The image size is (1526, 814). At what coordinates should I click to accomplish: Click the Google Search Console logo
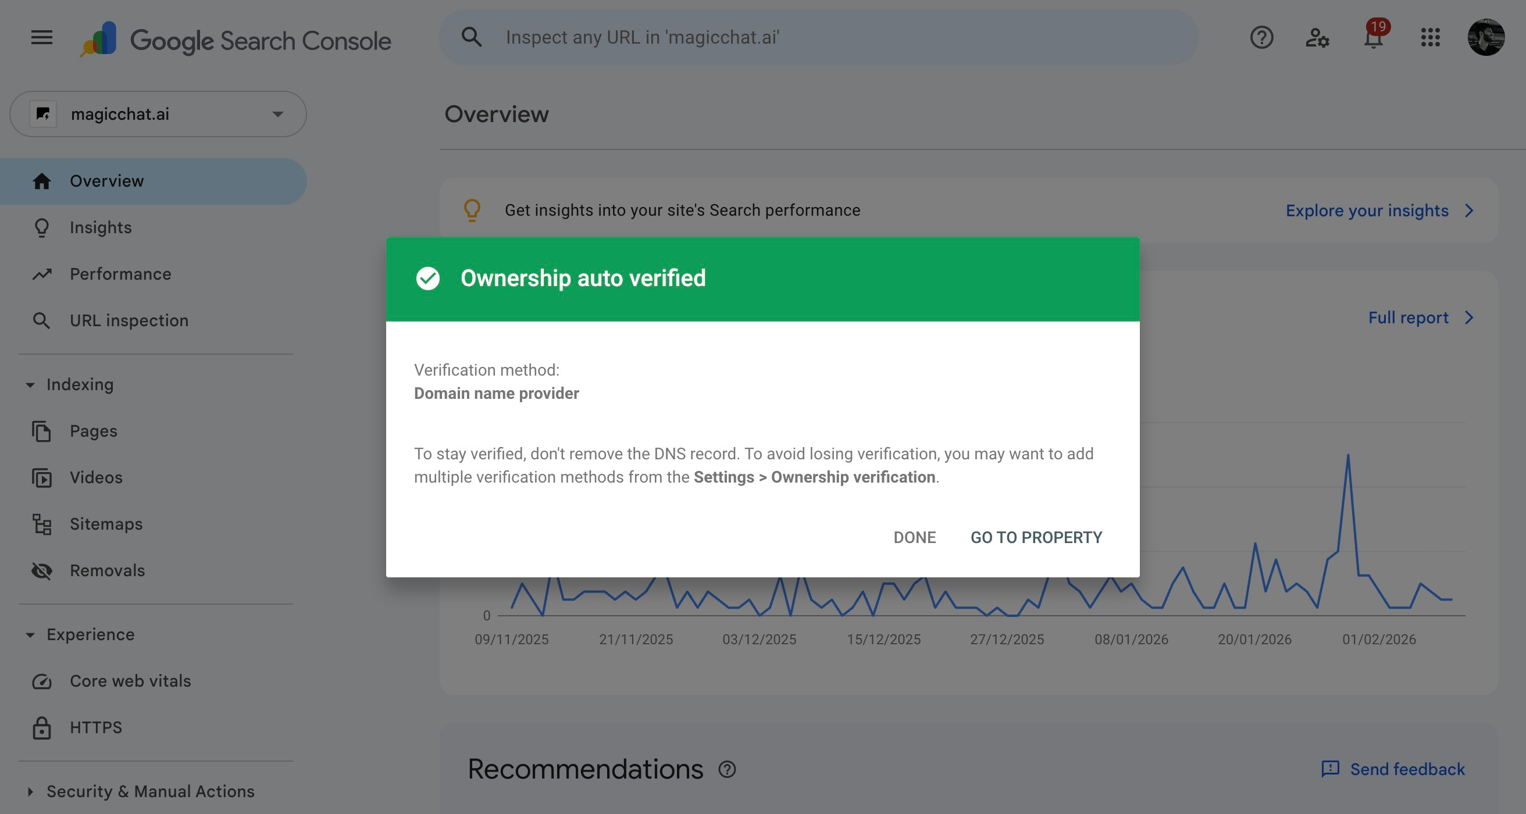[x=236, y=40]
